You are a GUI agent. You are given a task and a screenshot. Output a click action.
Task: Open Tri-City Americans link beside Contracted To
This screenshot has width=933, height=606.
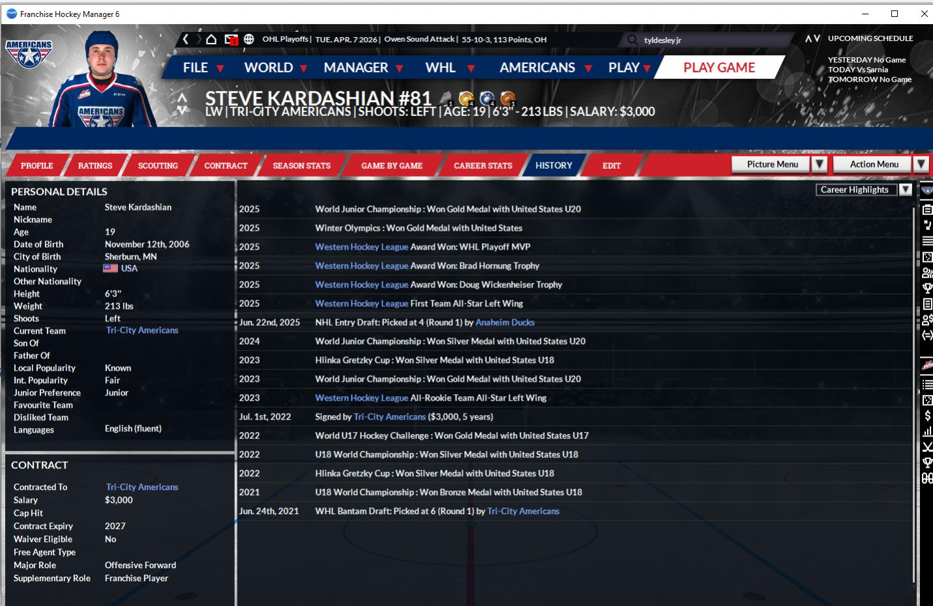(x=142, y=487)
